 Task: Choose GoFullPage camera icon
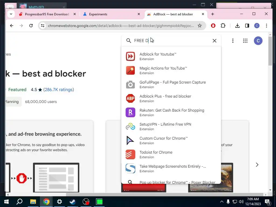coord(130,84)
